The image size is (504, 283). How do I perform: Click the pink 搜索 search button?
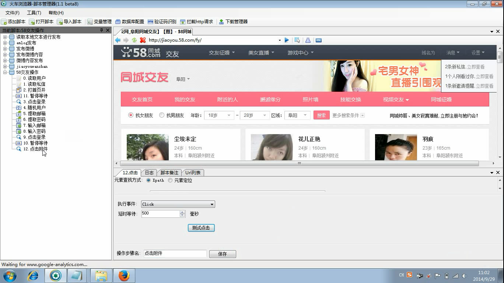click(x=321, y=115)
